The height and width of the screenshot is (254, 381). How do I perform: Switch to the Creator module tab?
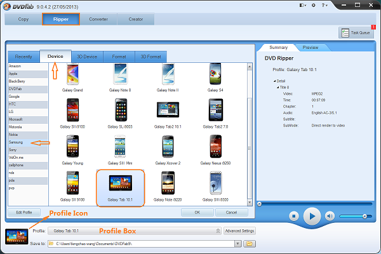click(136, 19)
